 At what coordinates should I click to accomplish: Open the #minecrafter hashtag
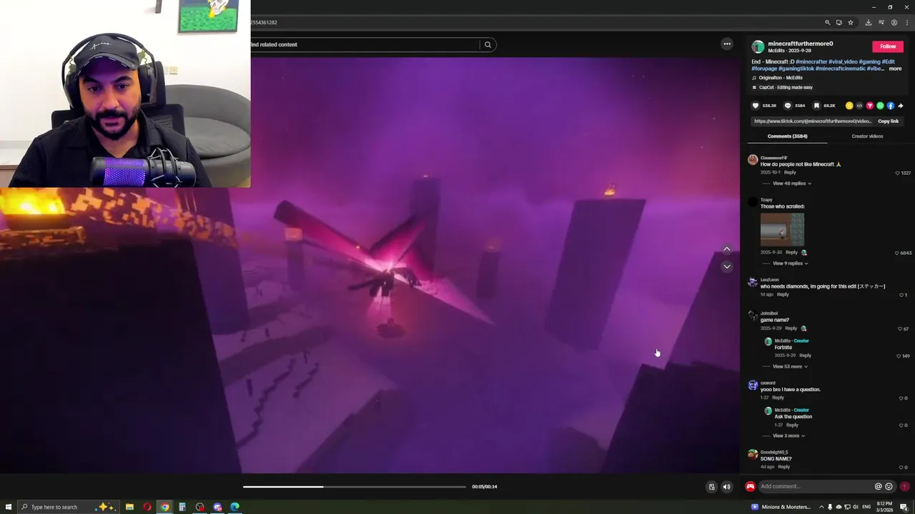point(812,62)
